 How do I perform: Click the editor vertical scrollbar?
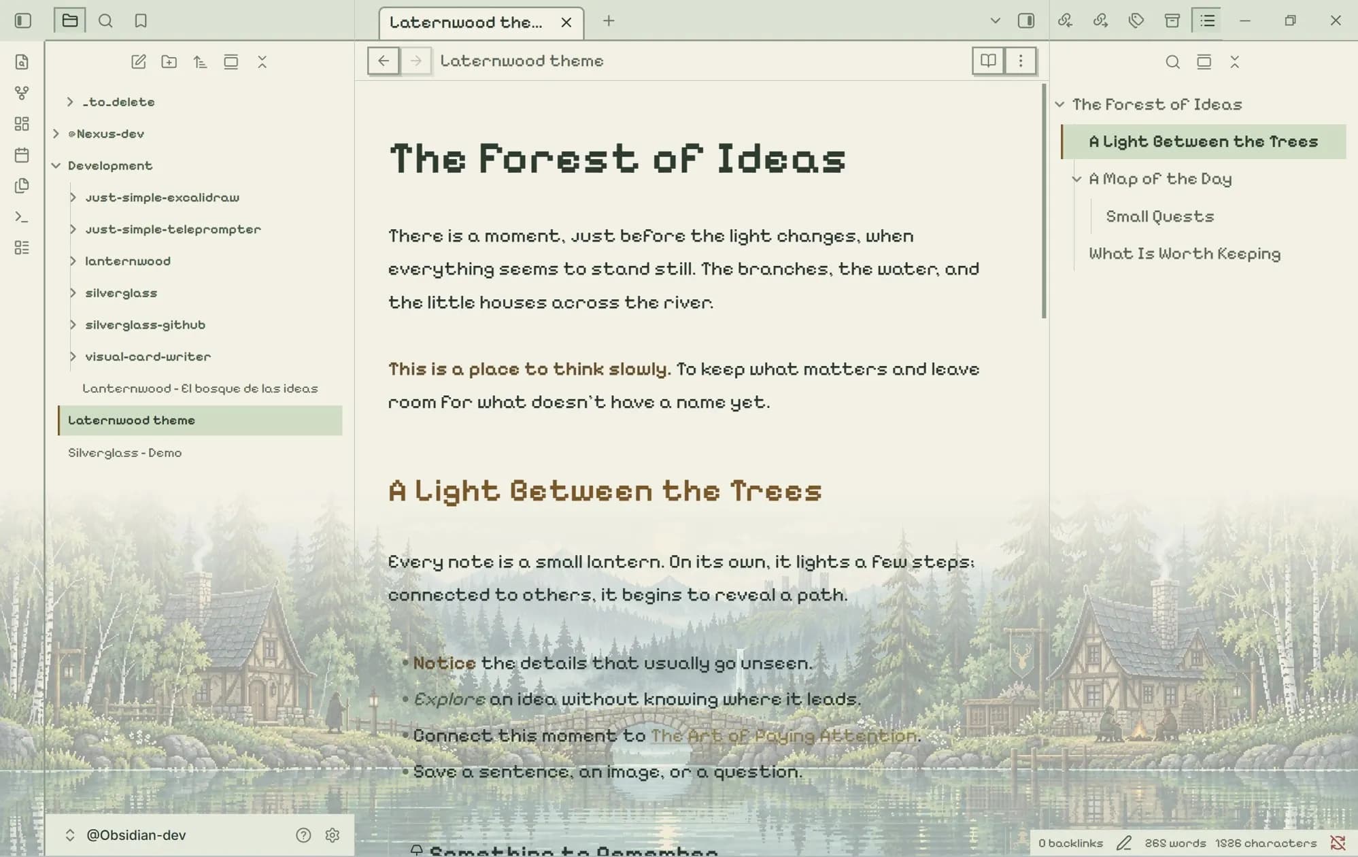coord(1044,201)
